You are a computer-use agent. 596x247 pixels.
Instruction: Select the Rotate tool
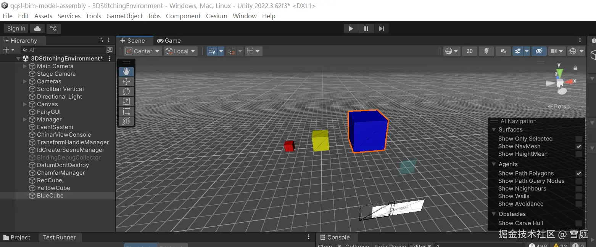click(126, 91)
